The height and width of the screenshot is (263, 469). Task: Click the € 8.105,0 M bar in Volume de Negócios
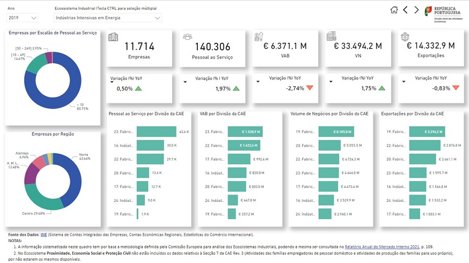click(337, 131)
